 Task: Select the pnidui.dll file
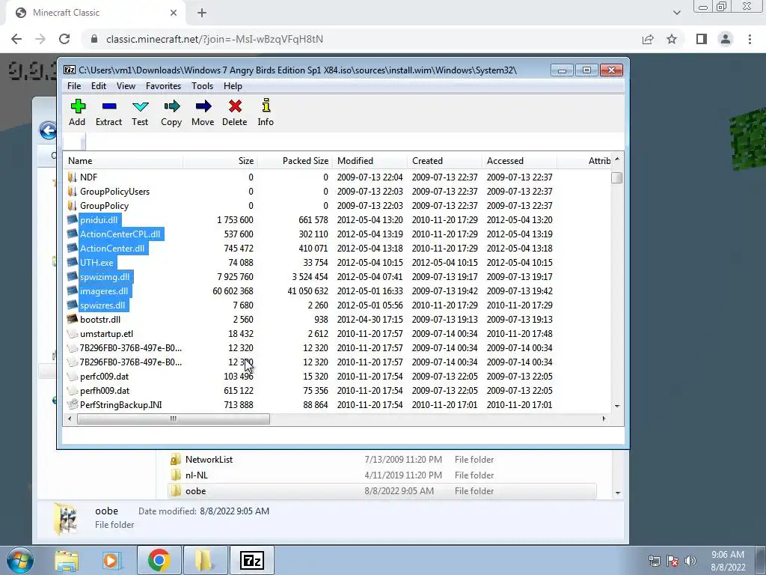99,220
